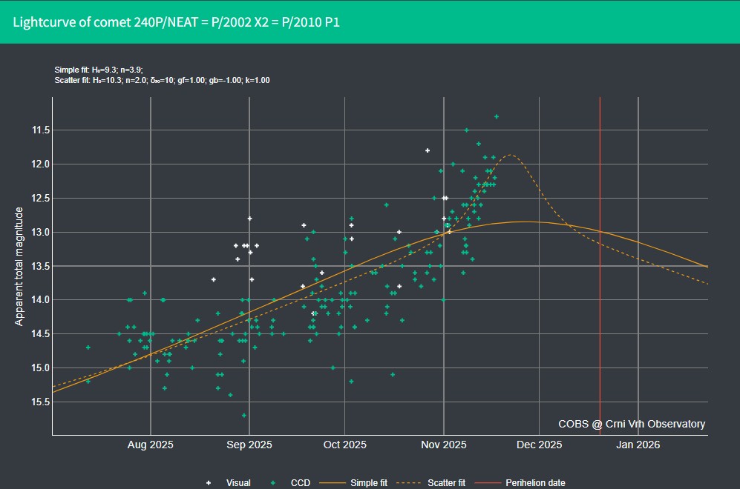This screenshot has height=489, width=740.
Task: Click the Aug 2025 x-axis label
Action: 151,445
